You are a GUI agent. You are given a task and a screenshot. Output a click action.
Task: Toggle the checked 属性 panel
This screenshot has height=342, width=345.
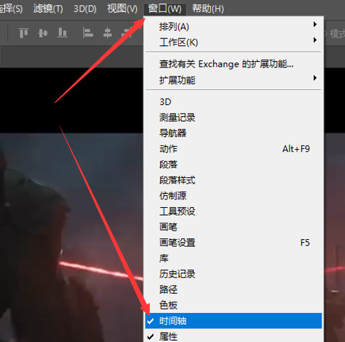tap(234, 336)
